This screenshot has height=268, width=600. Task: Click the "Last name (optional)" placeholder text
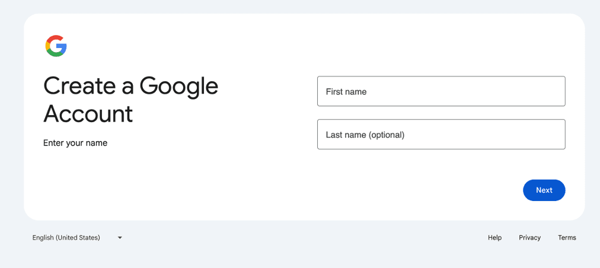coord(365,135)
